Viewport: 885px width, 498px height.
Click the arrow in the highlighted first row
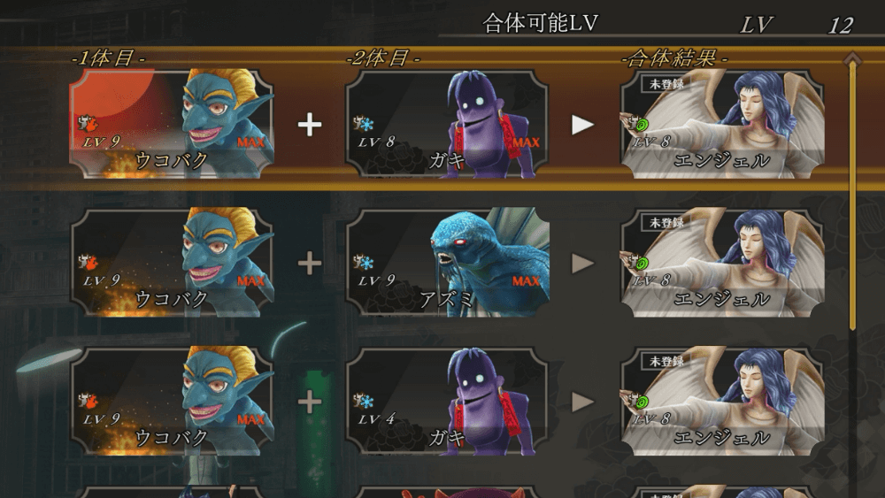[582, 125]
